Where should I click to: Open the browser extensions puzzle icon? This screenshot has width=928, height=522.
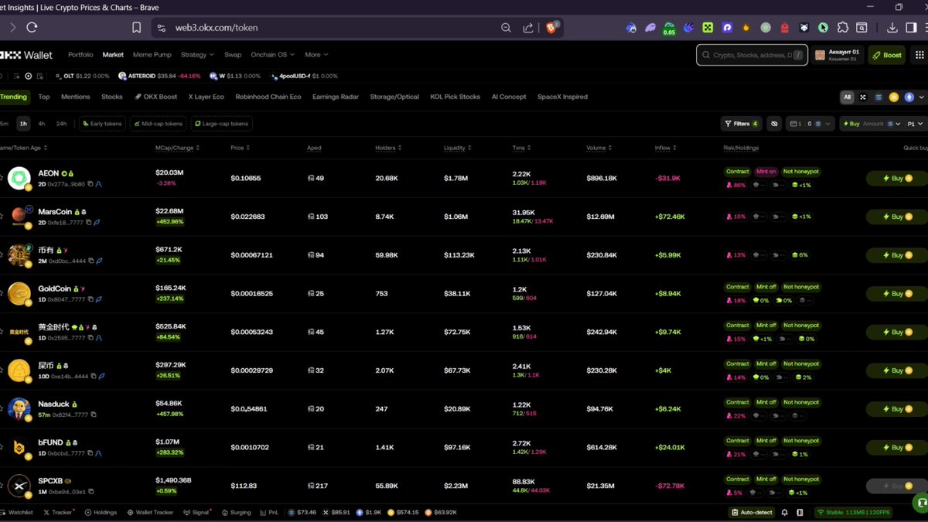(x=843, y=27)
